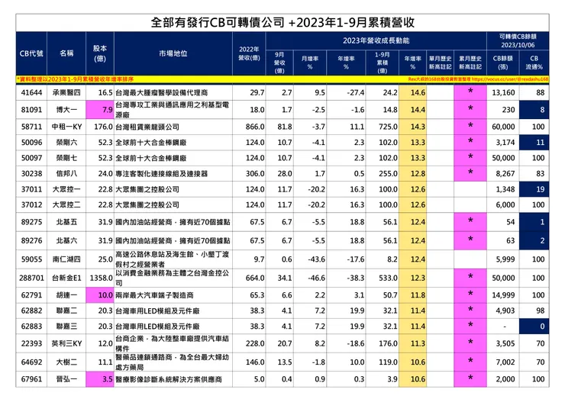
Task: Select CB code 81091
Action: [x=31, y=109]
